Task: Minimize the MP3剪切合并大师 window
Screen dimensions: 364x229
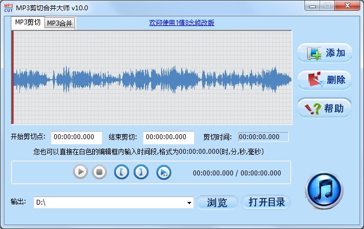Action: [x=313, y=6]
